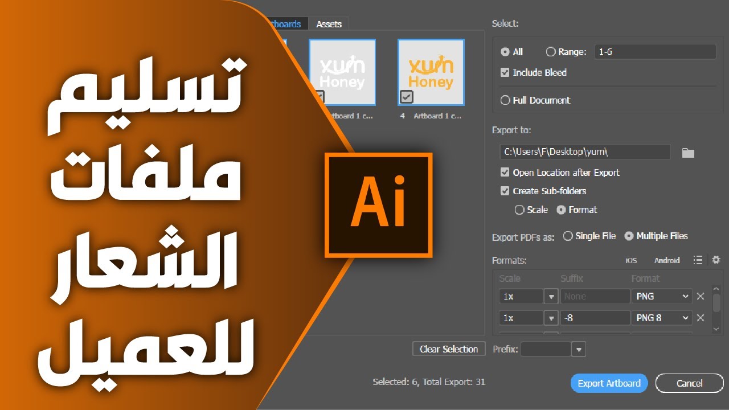The image size is (729, 410).
Task: Click the export path field C:\Users\F\Desktop\yum\
Action: tap(585, 152)
